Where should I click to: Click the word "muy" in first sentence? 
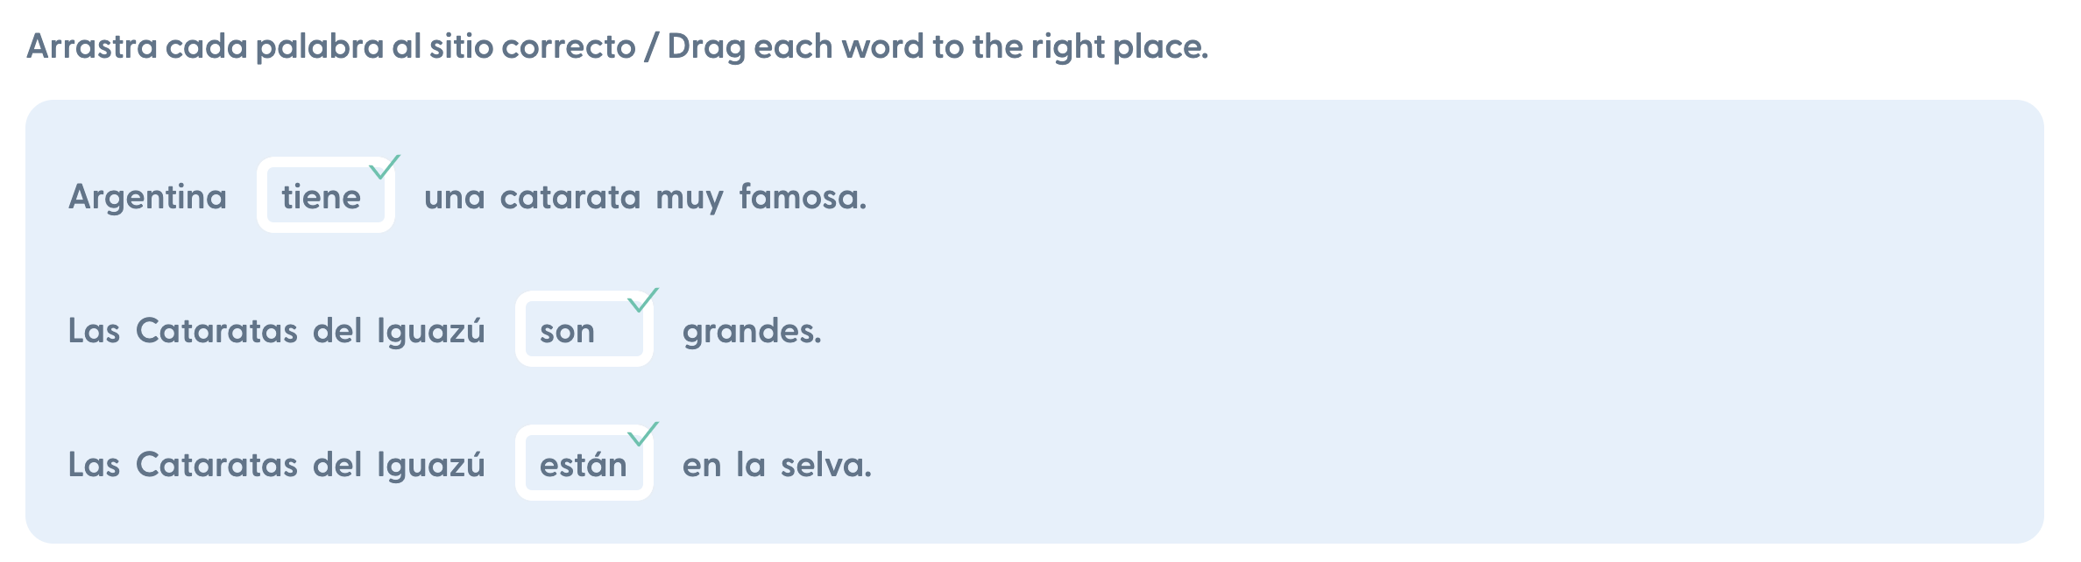[x=690, y=197]
